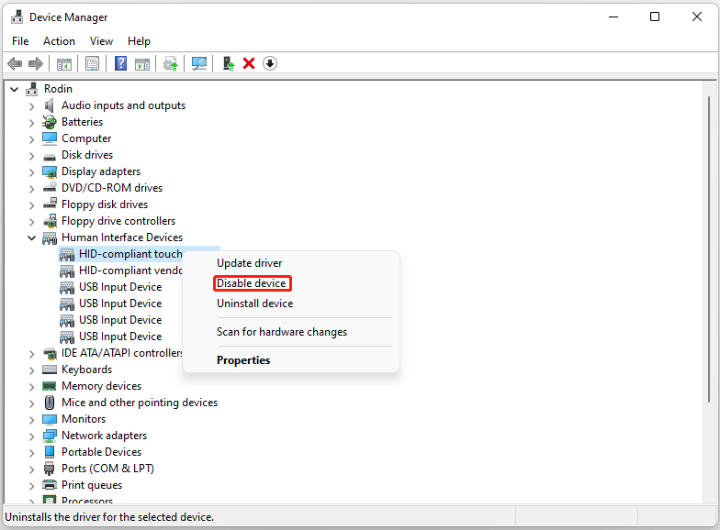The width and height of the screenshot is (720, 530).
Task: Toggle the action pane toolbar icon
Action: coord(142,63)
